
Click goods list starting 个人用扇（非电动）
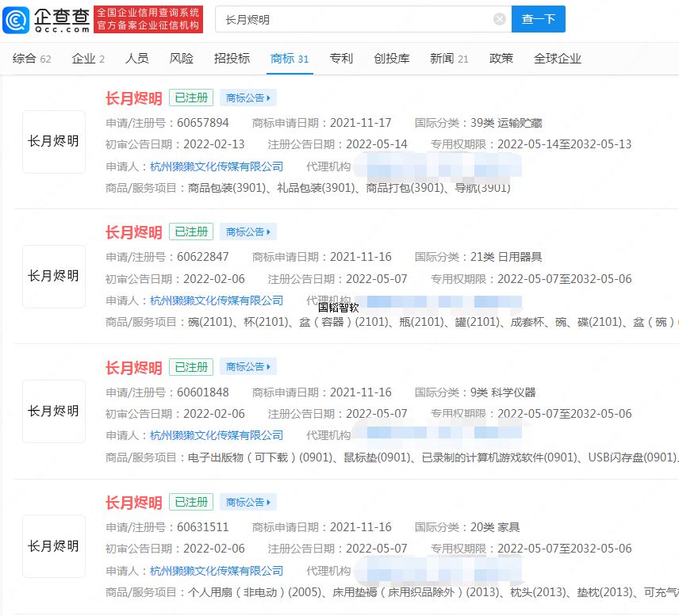433,592
